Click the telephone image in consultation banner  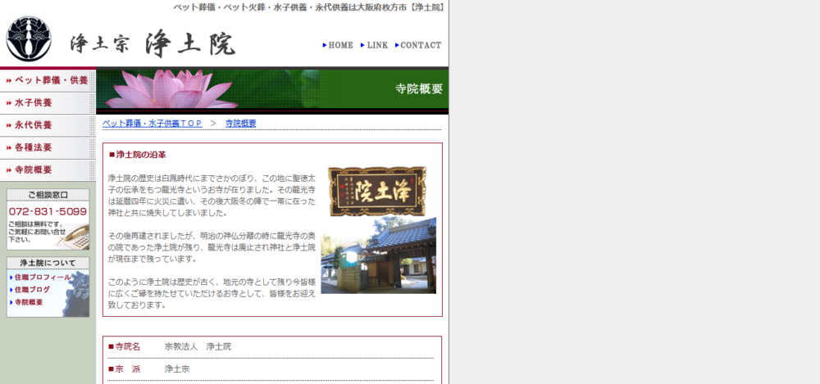(71, 237)
